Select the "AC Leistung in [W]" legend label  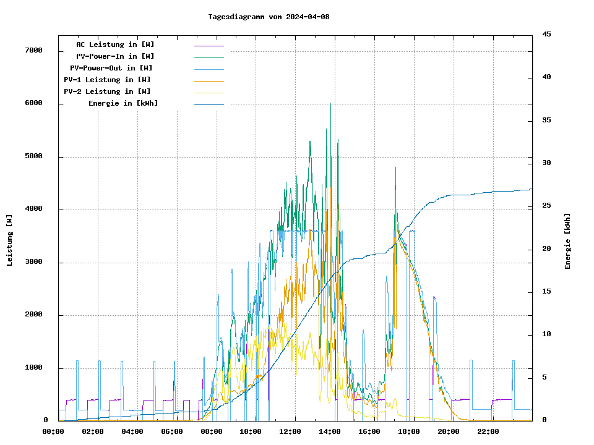click(115, 44)
